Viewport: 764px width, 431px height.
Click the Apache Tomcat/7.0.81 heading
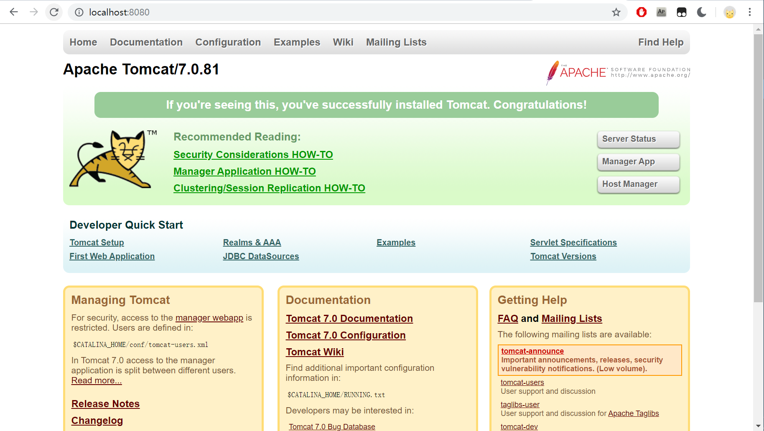pos(141,69)
